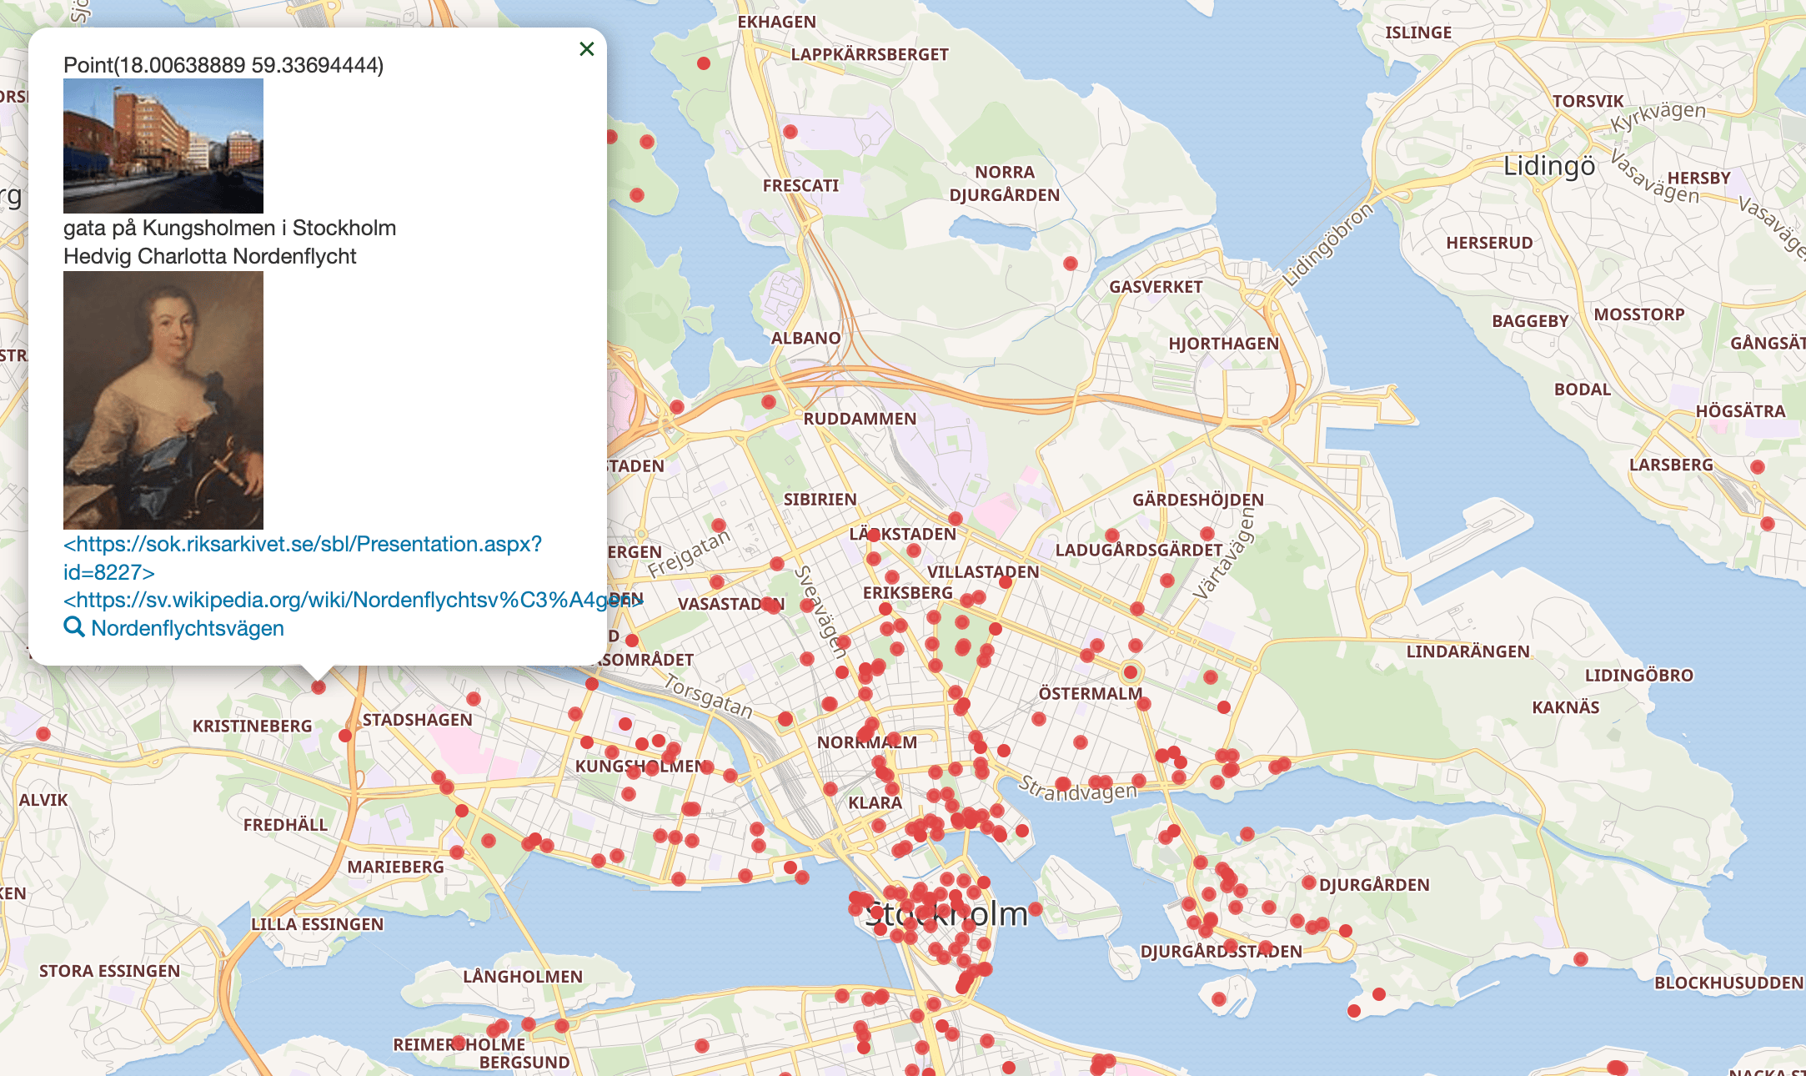The image size is (1806, 1076).
Task: Close the map popup with the X
Action: [587, 49]
